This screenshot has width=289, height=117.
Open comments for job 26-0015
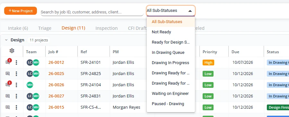pyautogui.click(x=8, y=107)
